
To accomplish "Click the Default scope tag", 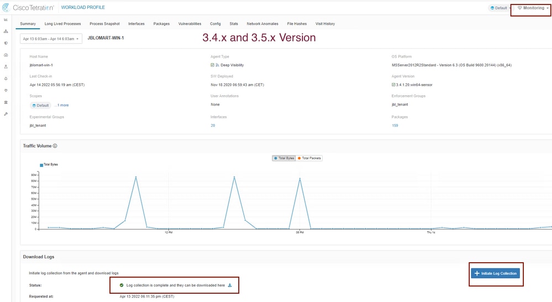I will click(40, 105).
